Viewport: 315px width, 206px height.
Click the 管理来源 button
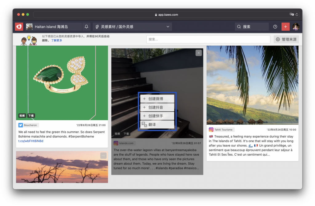[x=286, y=39]
